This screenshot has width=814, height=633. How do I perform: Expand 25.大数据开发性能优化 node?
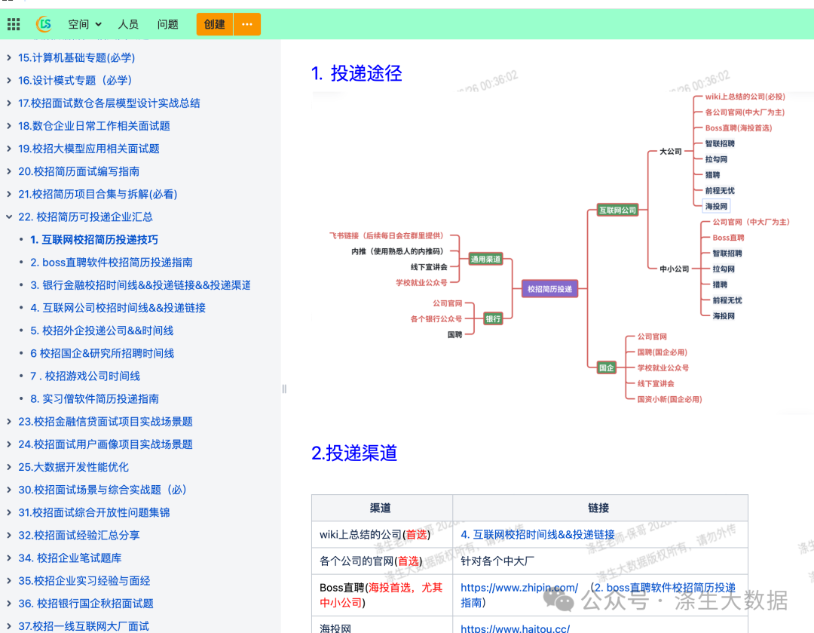pyautogui.click(x=9, y=467)
